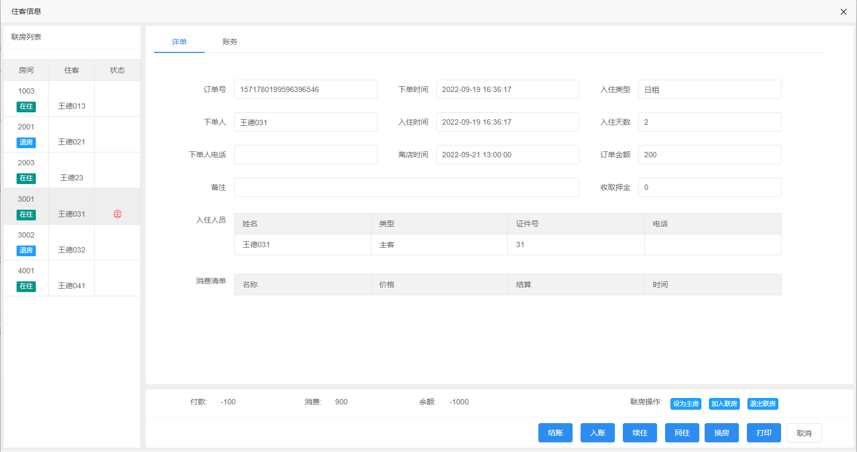857x452 pixels.
Task: Click the 退房 badge under room 2001
Action: 26,142
